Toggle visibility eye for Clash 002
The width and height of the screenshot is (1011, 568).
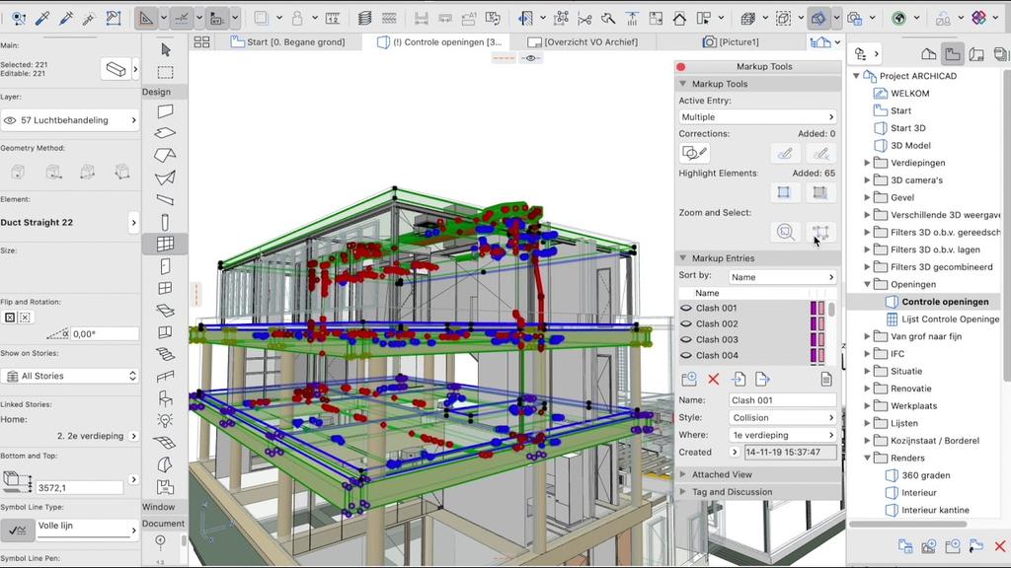(686, 323)
